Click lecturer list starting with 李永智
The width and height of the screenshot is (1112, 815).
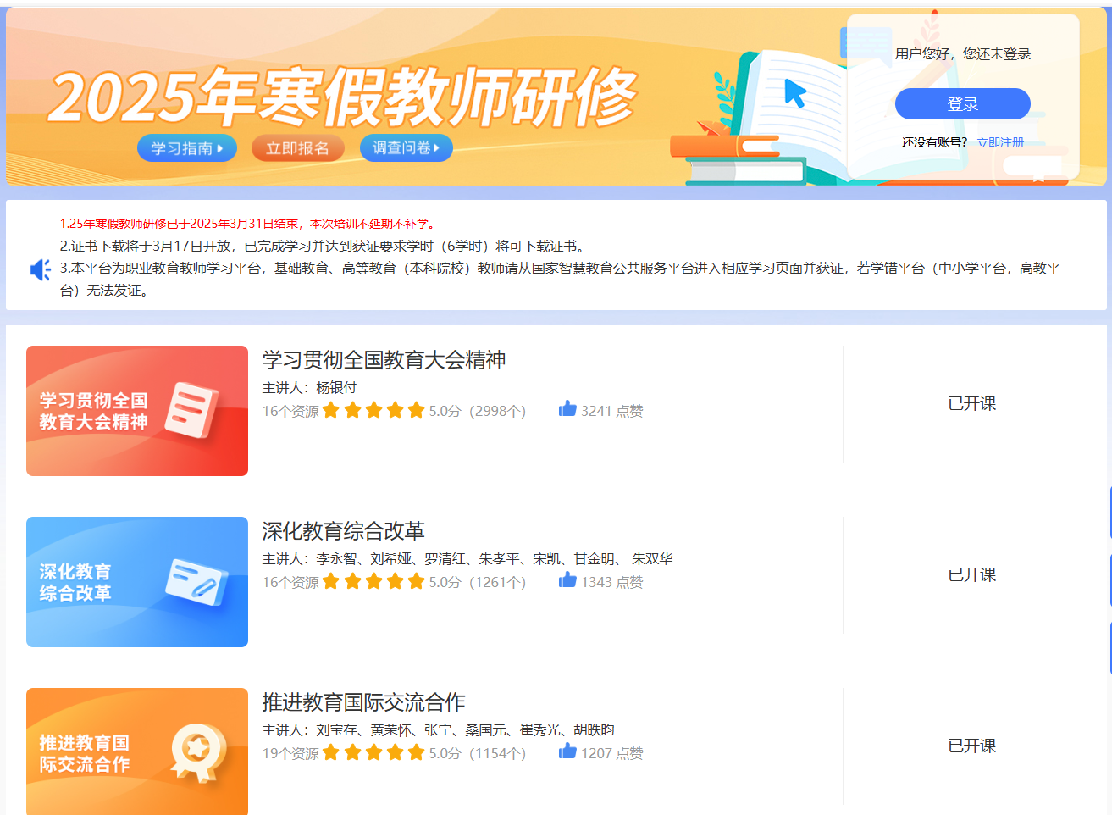(467, 559)
